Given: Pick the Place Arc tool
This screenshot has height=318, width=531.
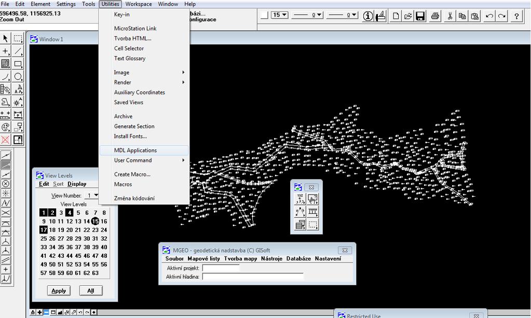Looking at the screenshot, I should pyautogui.click(x=5, y=76).
